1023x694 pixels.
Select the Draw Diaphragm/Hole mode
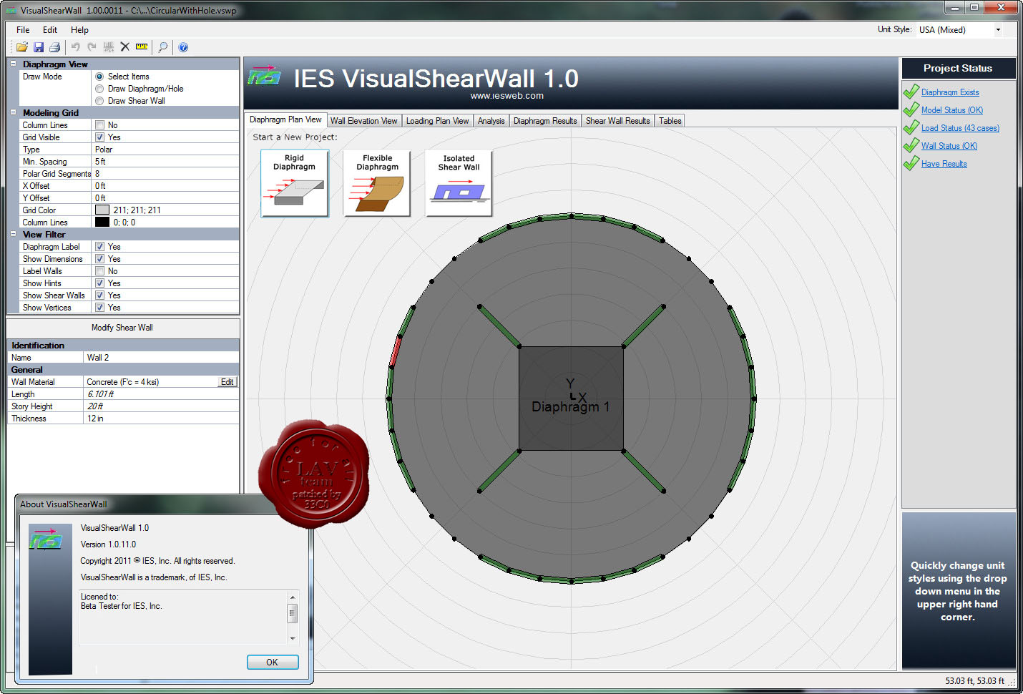click(99, 89)
